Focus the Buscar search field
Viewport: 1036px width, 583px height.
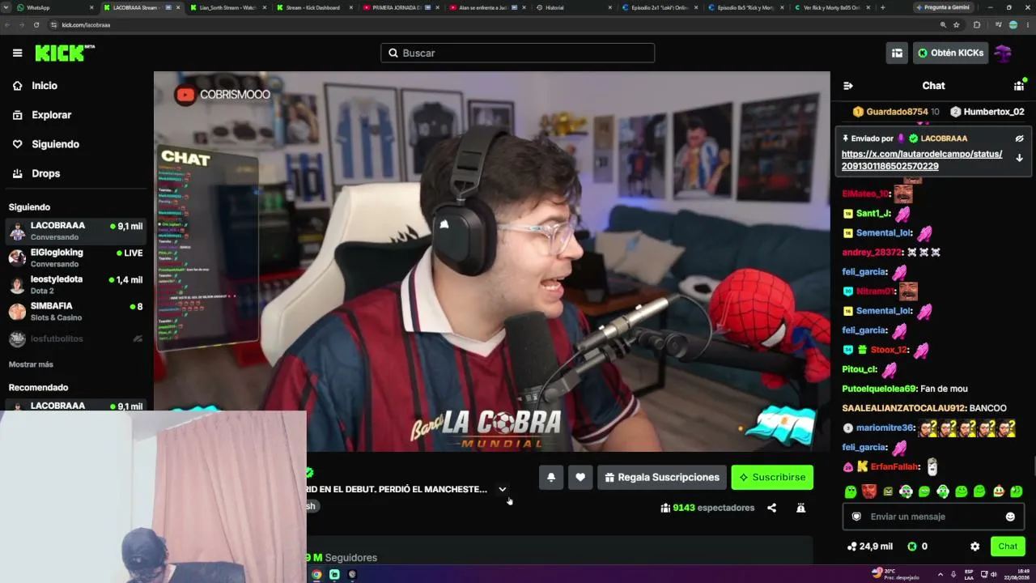pyautogui.click(x=518, y=53)
